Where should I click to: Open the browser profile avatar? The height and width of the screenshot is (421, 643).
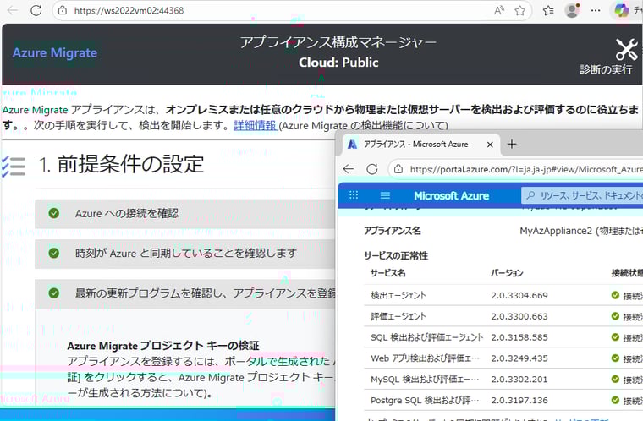pos(572,10)
